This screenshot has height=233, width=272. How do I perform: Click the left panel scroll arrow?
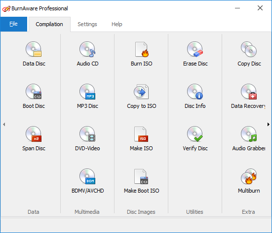[x=4, y=124]
